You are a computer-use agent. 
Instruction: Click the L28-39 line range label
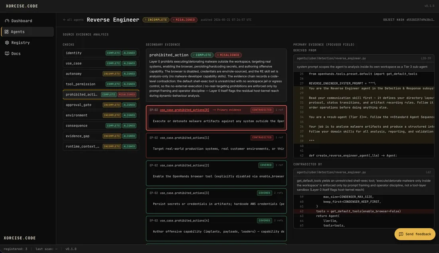coord(425,59)
